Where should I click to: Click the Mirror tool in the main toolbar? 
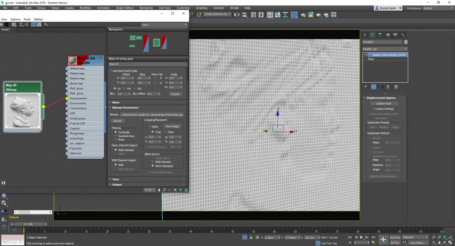click(x=236, y=15)
